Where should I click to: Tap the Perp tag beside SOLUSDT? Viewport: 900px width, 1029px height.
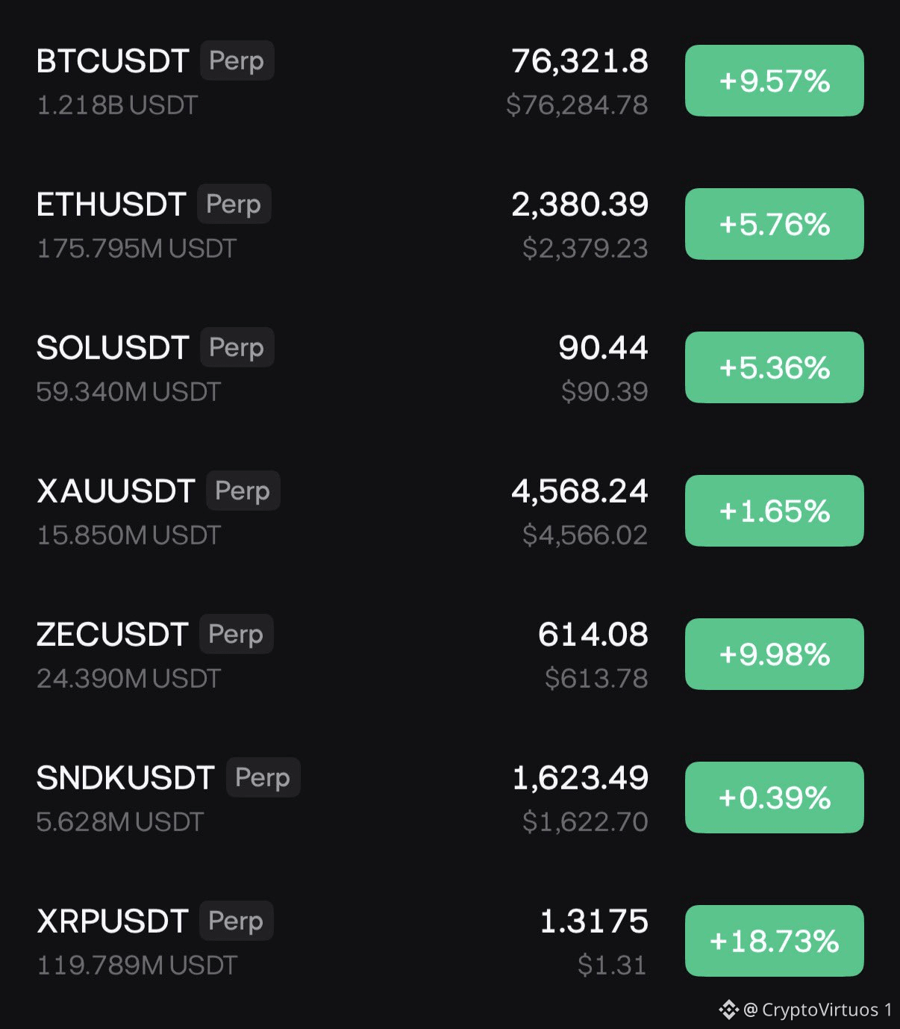point(237,347)
